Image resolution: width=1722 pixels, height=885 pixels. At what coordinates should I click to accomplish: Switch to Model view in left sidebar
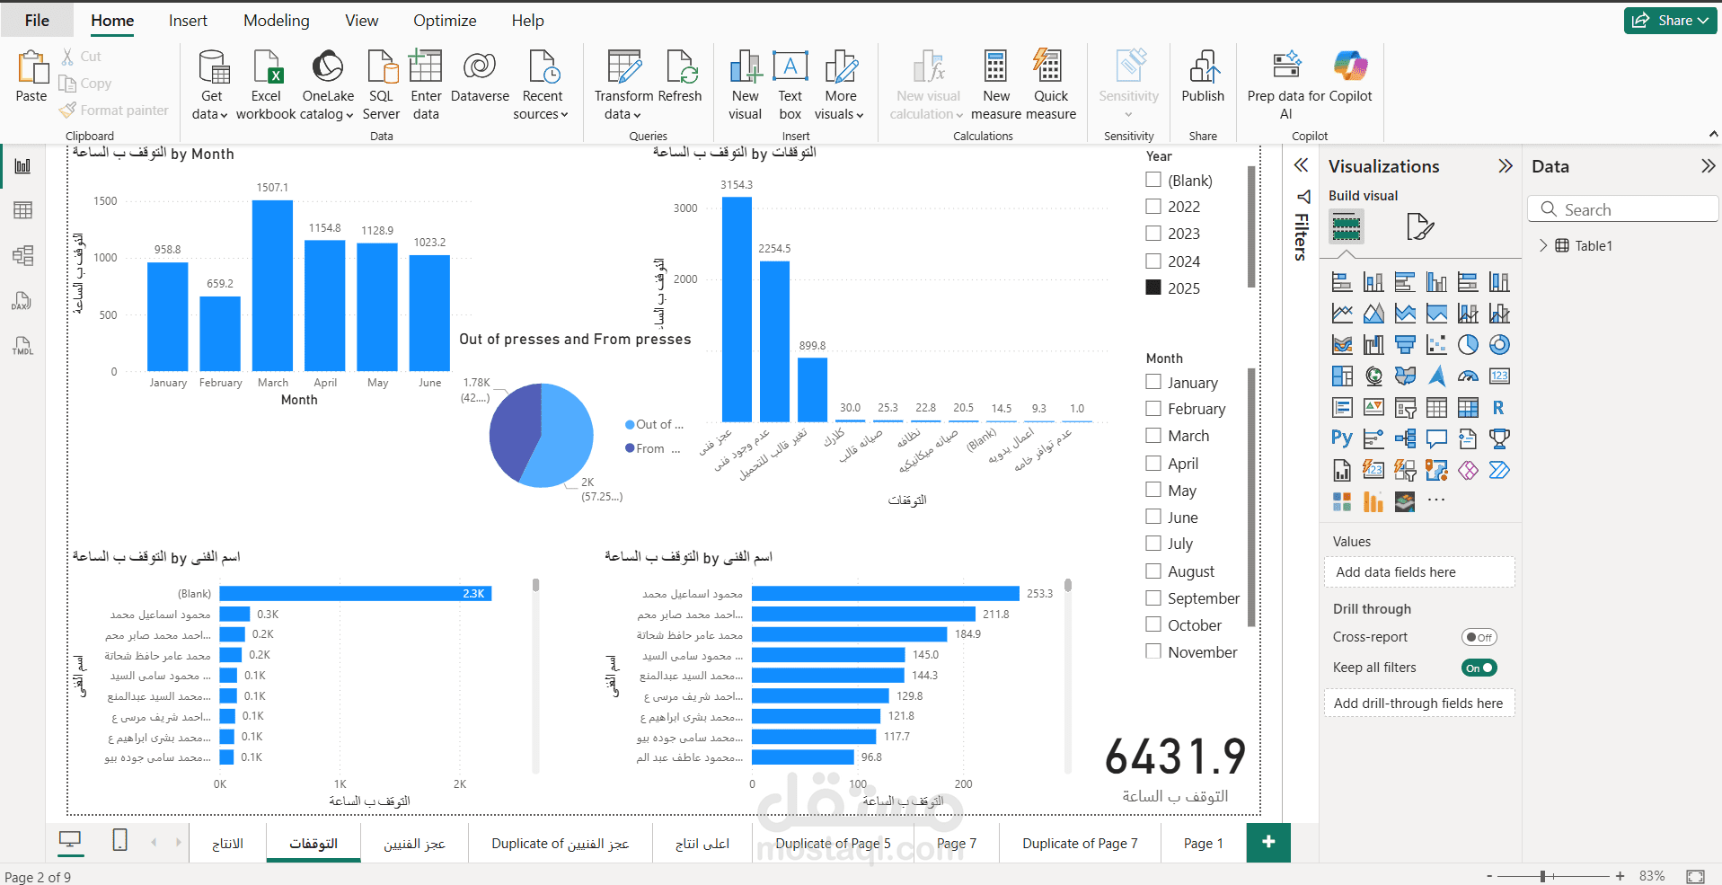(x=22, y=255)
